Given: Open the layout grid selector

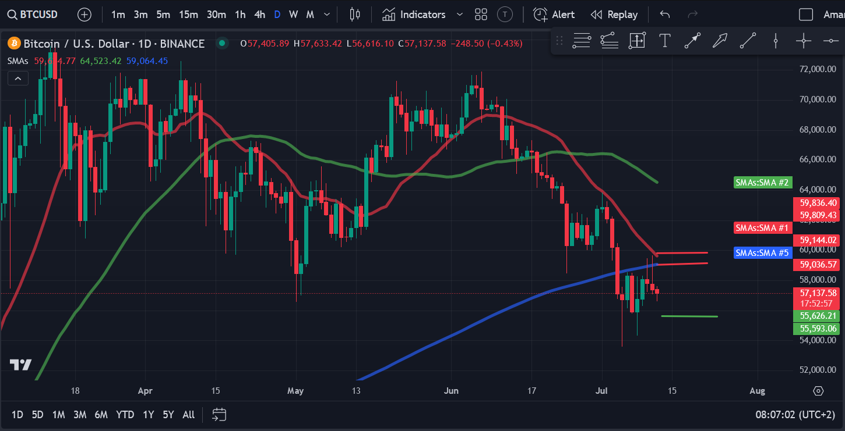Looking at the screenshot, I should coord(481,15).
